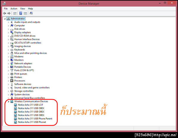Select the Modems category label
The width and height of the screenshot is (178, 138).
19,57
